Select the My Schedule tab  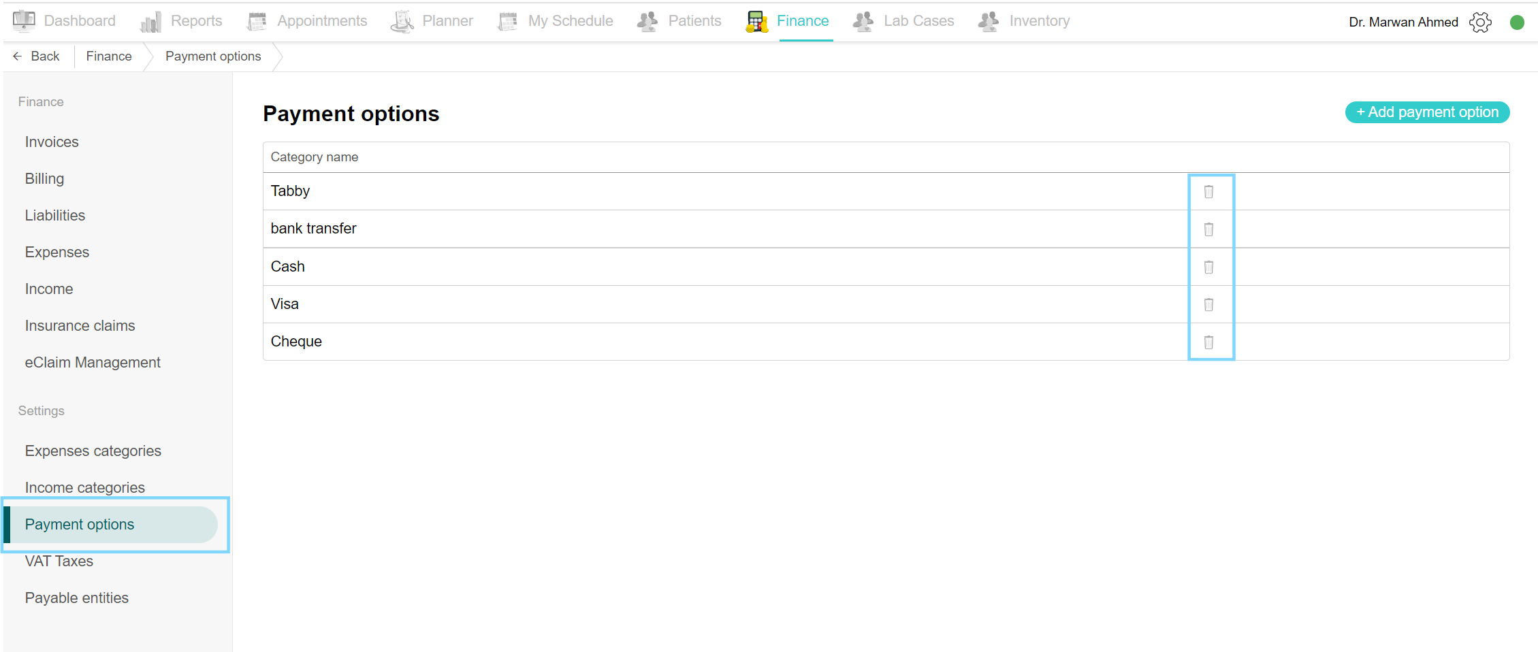pyautogui.click(x=571, y=21)
